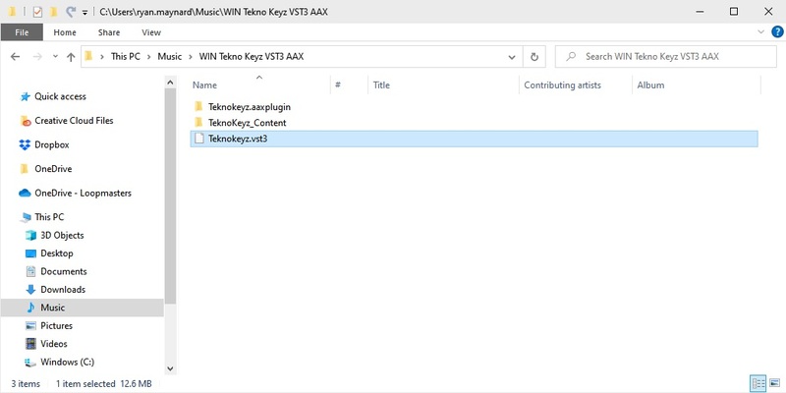Go back with the Back arrow
Viewport: 786px width, 393px height.
[15, 57]
